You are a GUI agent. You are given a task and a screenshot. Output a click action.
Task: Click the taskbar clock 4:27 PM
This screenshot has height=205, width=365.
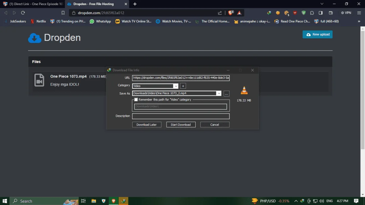pos(342,201)
